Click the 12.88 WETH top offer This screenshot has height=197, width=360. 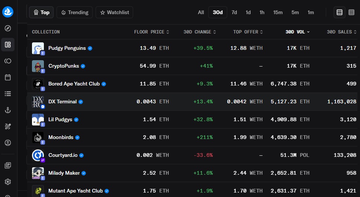[x=246, y=48]
